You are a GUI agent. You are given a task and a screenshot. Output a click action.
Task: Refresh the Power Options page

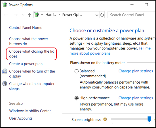[x=102, y=15]
